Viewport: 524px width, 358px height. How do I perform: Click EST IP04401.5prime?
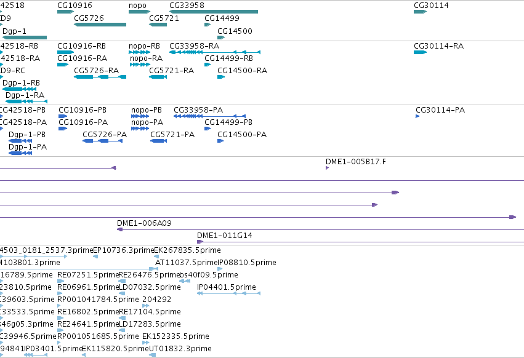click(228, 293)
